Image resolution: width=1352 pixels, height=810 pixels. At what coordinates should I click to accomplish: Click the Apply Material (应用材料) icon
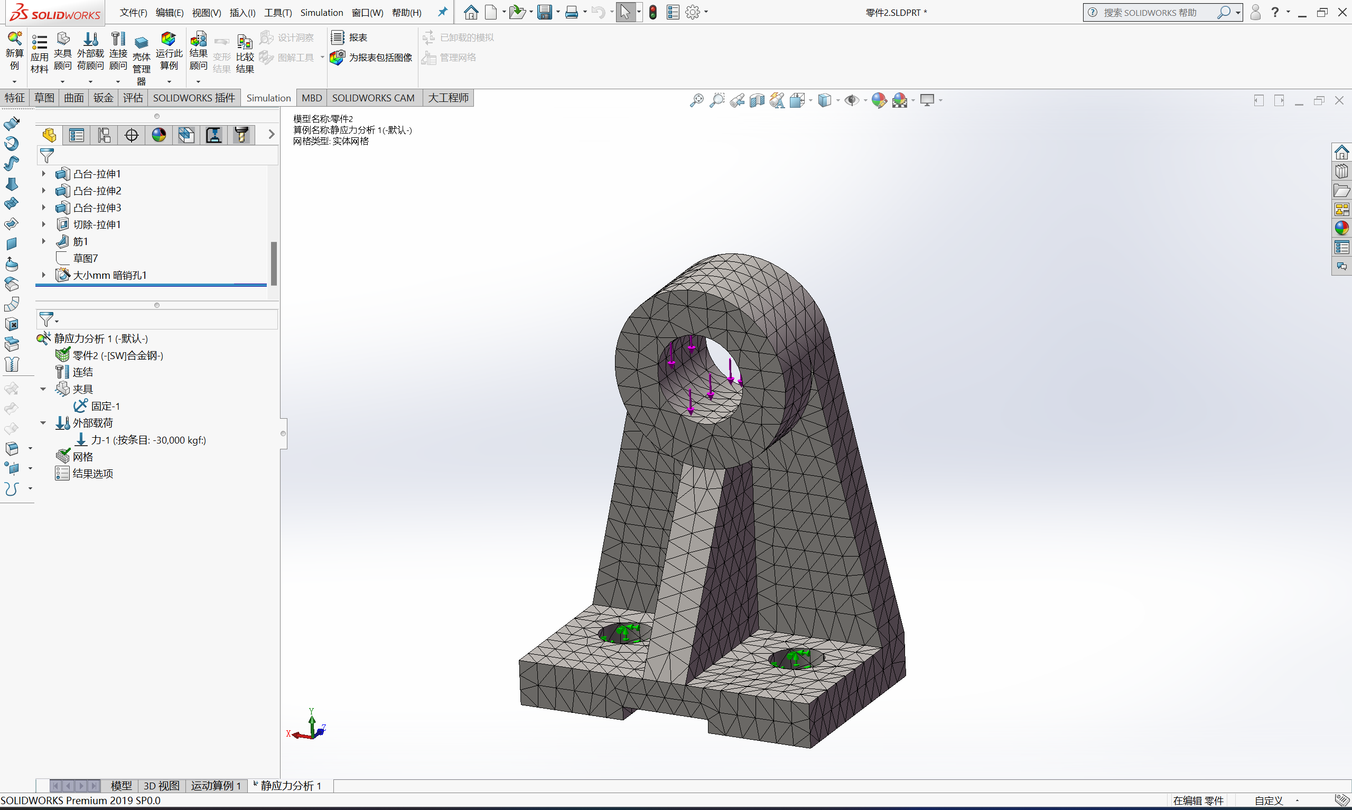point(39,42)
